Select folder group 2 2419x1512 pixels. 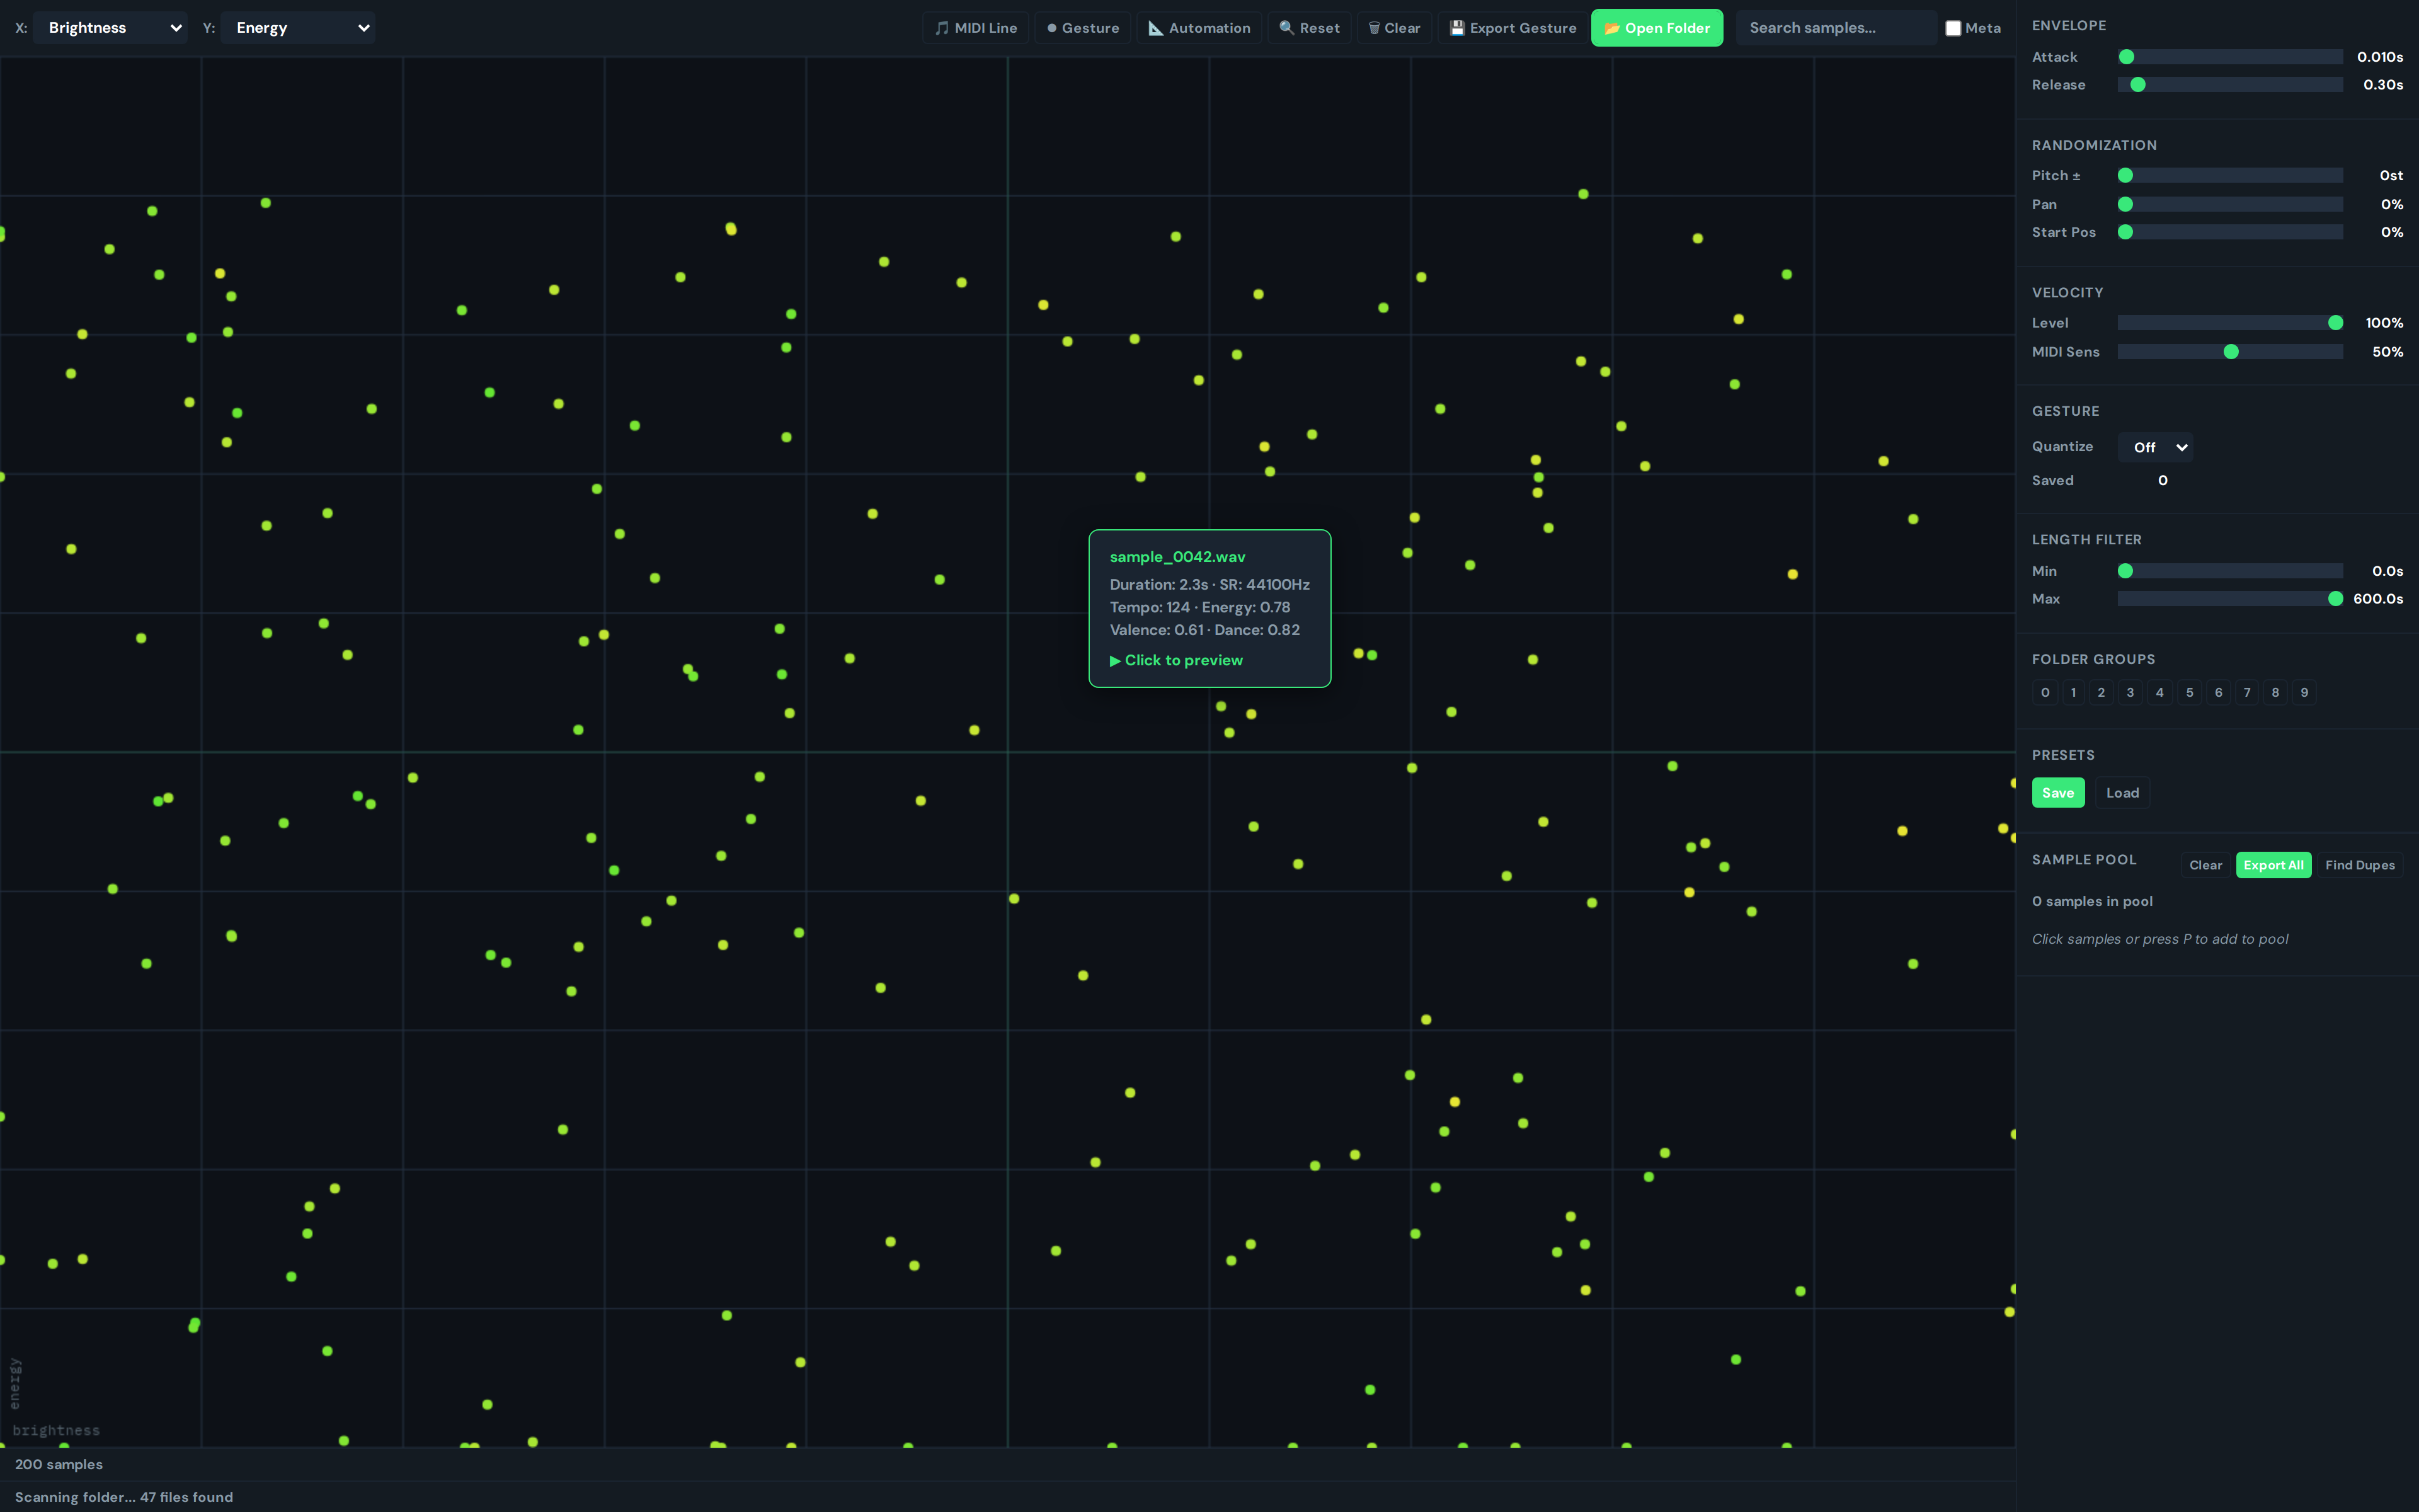2101,692
